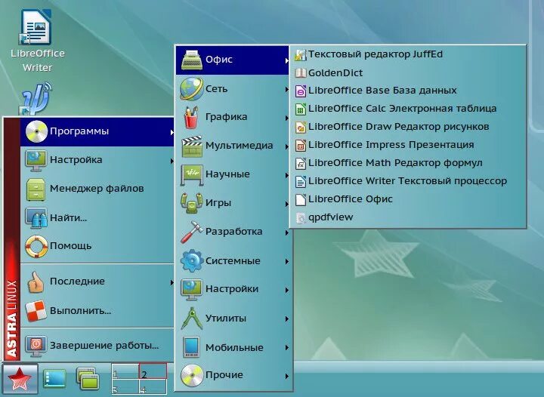Expand the Игры submenu arrow
544x397 pixels.
pyautogui.click(x=287, y=205)
